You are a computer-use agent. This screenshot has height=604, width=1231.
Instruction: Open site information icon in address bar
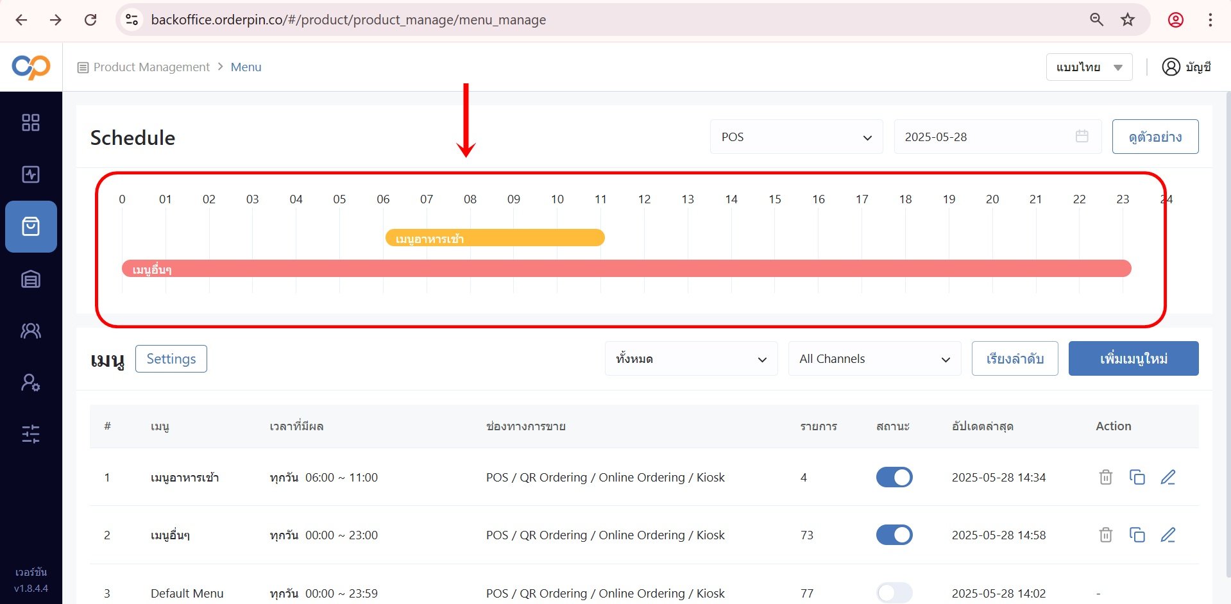[132, 20]
